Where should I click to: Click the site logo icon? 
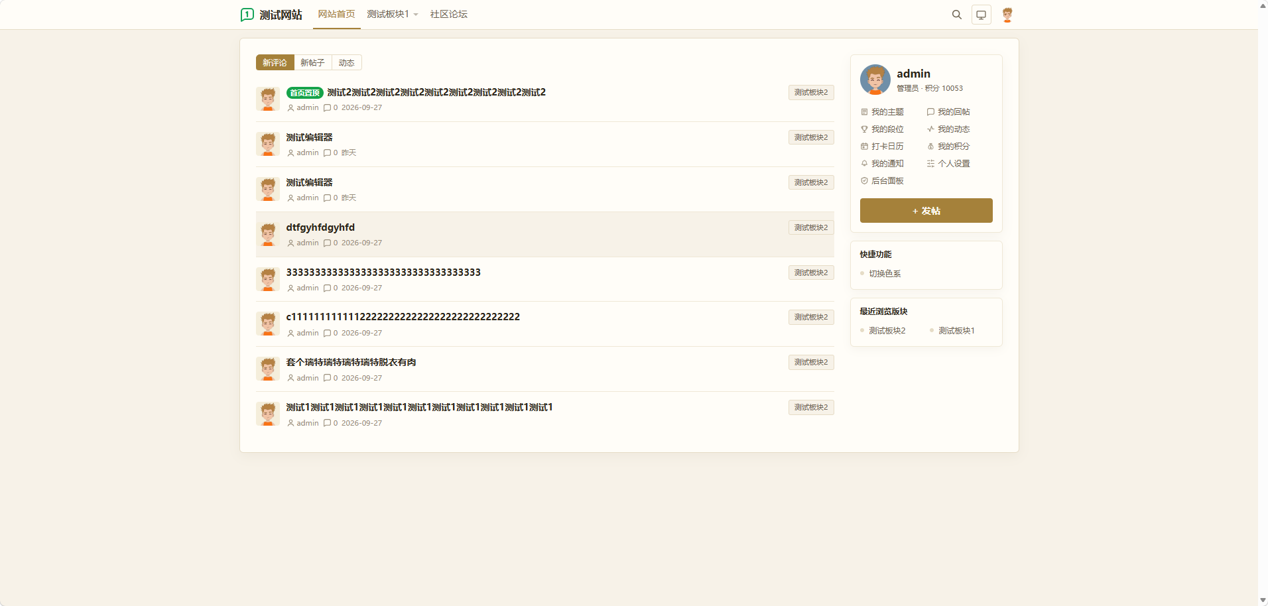(247, 15)
